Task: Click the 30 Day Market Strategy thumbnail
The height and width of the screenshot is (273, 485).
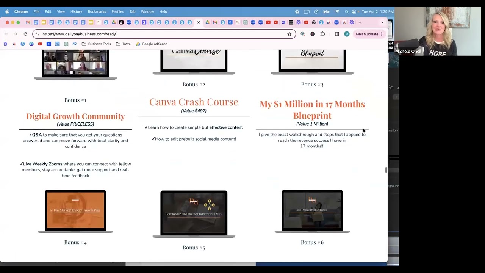Action: (x=75, y=211)
